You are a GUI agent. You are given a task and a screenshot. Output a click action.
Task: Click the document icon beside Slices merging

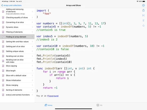coord(3,85)
